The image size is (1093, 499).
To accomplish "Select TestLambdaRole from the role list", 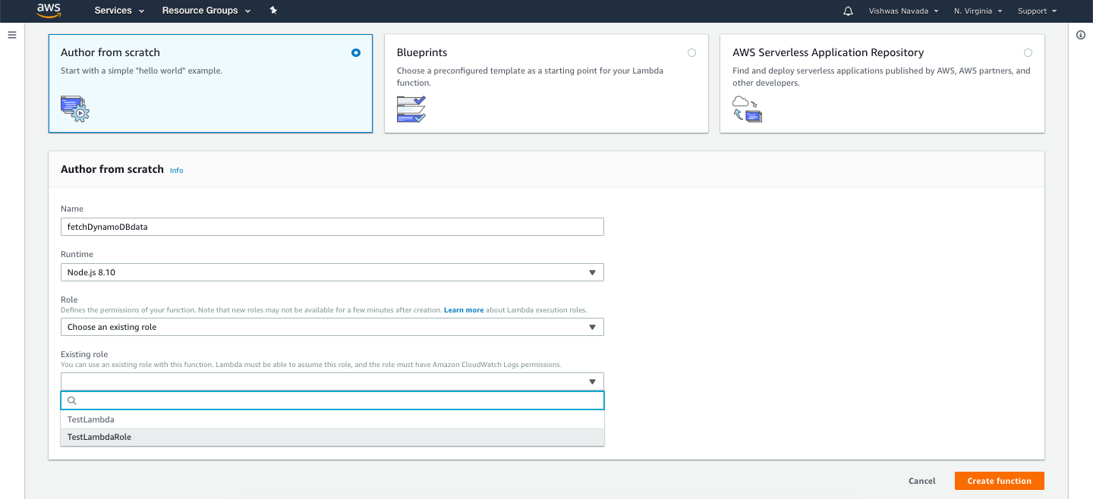I will (99, 436).
